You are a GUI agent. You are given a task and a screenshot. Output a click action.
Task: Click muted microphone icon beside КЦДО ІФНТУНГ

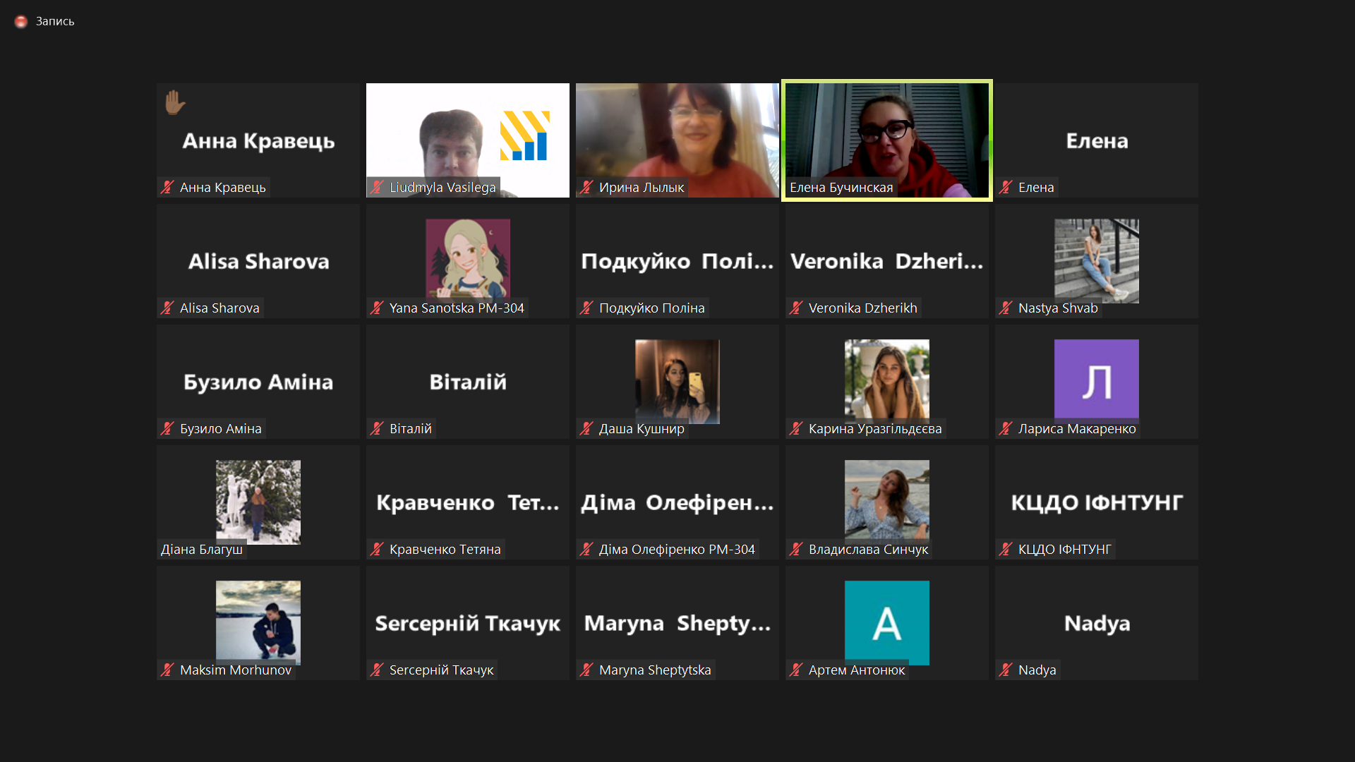(1006, 550)
